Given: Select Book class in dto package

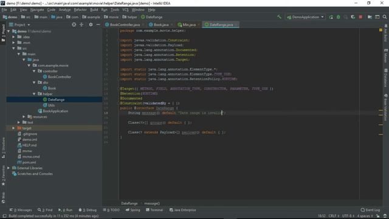Looking at the screenshot, I should coord(49,88).
